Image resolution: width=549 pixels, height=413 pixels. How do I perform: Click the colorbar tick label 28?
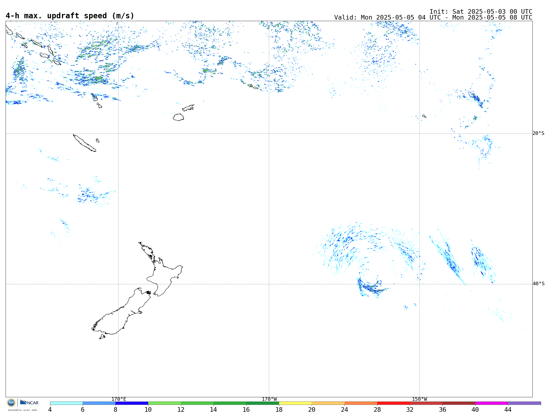pos(377,409)
